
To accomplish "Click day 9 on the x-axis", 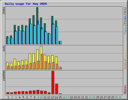I will pos(38,97).
